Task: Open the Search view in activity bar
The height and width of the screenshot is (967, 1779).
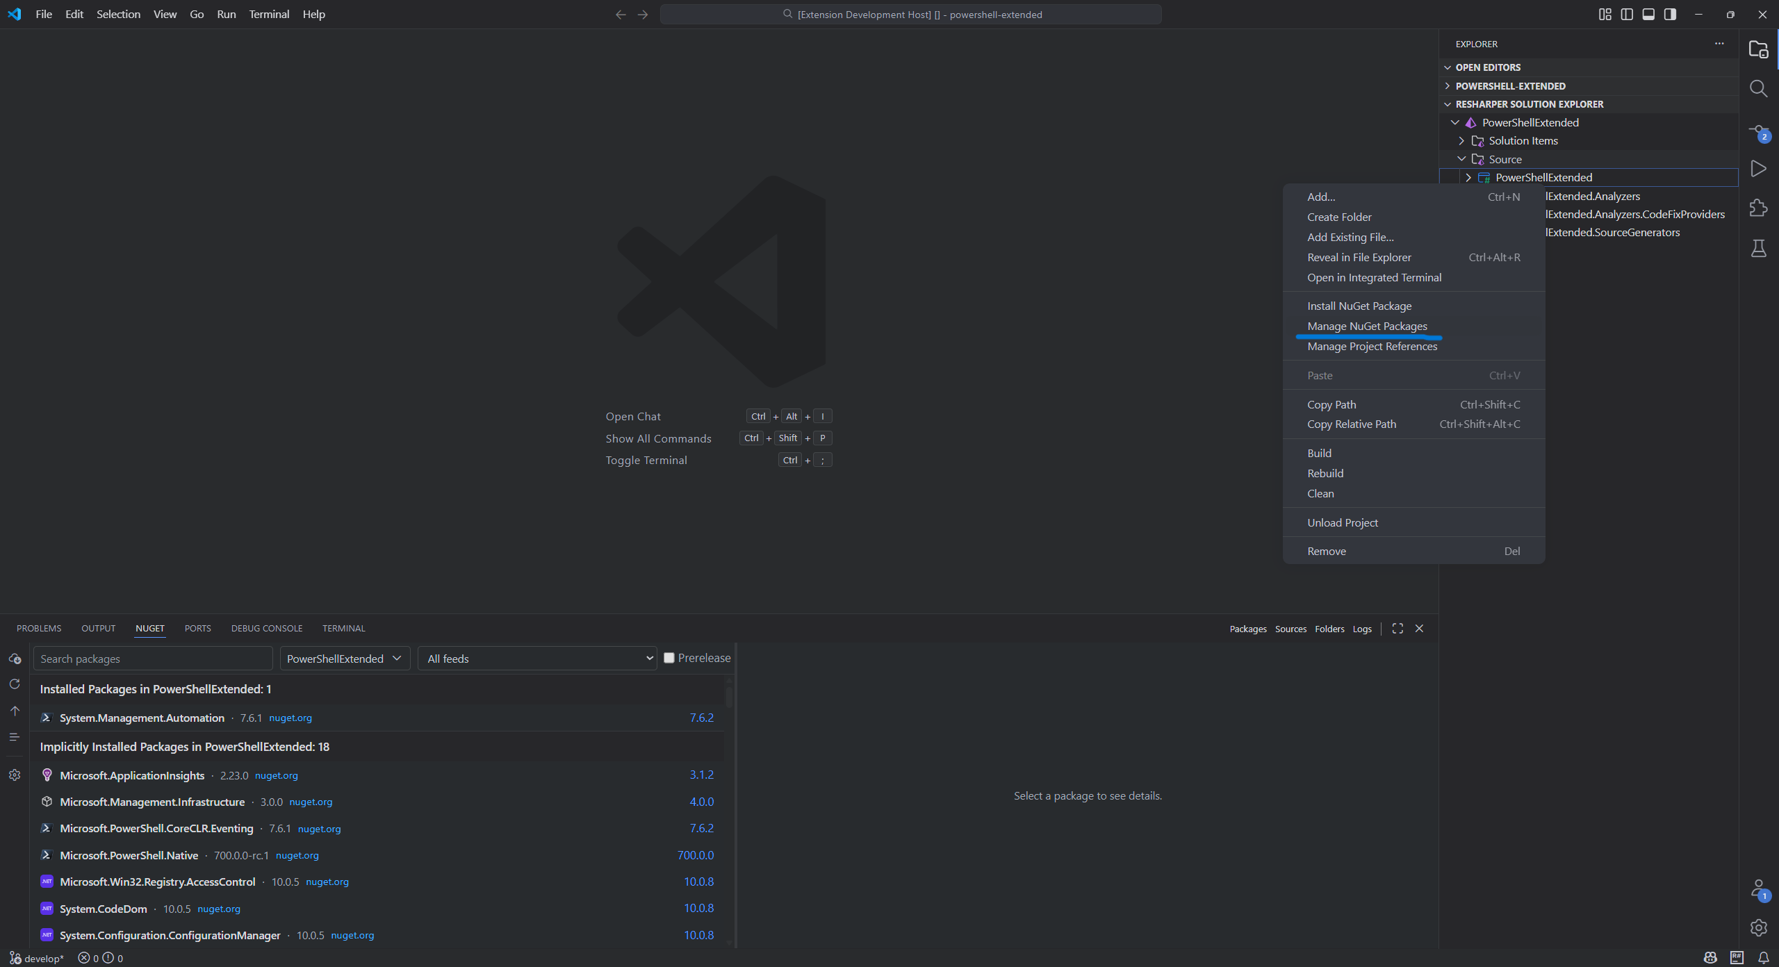Action: point(1758,89)
